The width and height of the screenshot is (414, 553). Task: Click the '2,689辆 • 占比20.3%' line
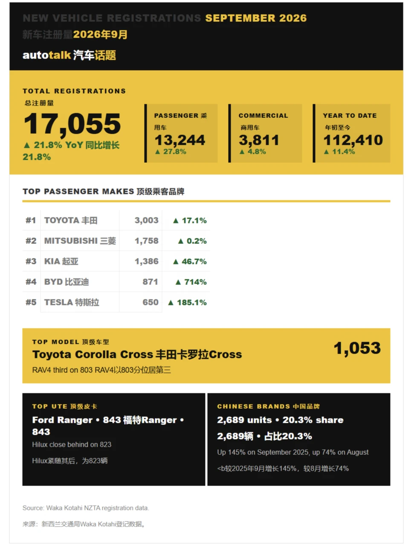coord(264,436)
